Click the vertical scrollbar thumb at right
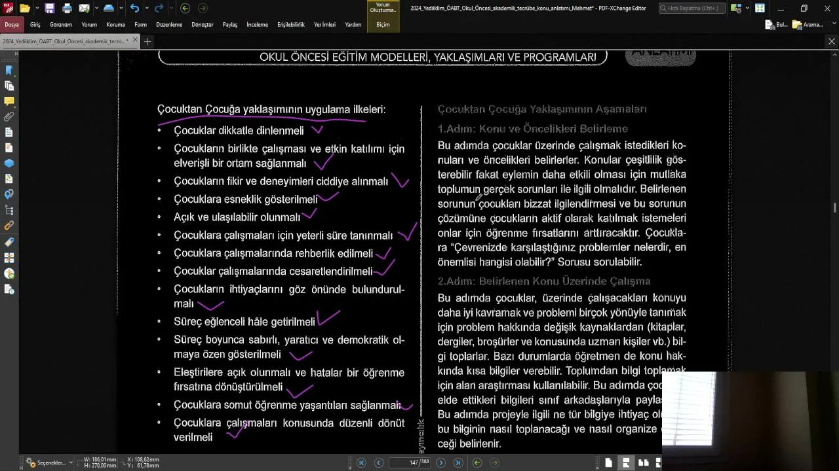 [x=834, y=208]
